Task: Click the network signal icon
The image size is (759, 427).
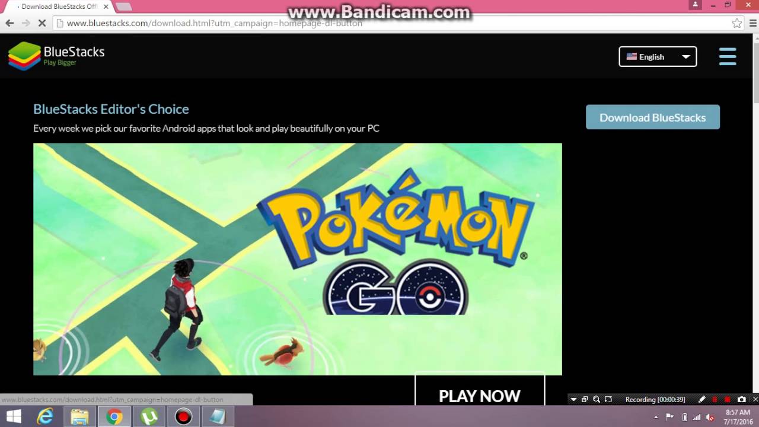Action: pos(697,417)
